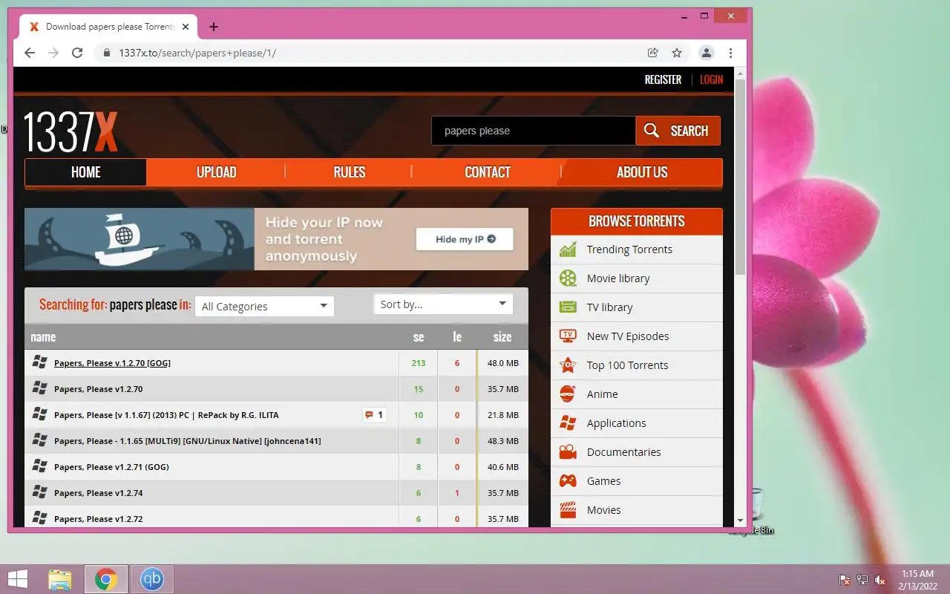Open the RULES navigation tab
The image size is (950, 594).
point(349,172)
